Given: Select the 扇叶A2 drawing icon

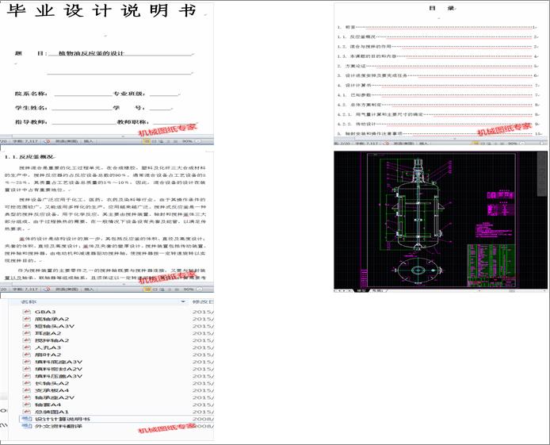Looking at the screenshot, I should (x=26, y=355).
